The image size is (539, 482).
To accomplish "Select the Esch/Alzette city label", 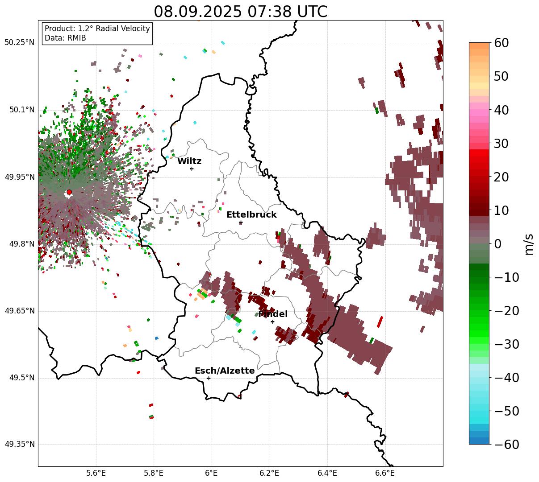I will pos(225,371).
